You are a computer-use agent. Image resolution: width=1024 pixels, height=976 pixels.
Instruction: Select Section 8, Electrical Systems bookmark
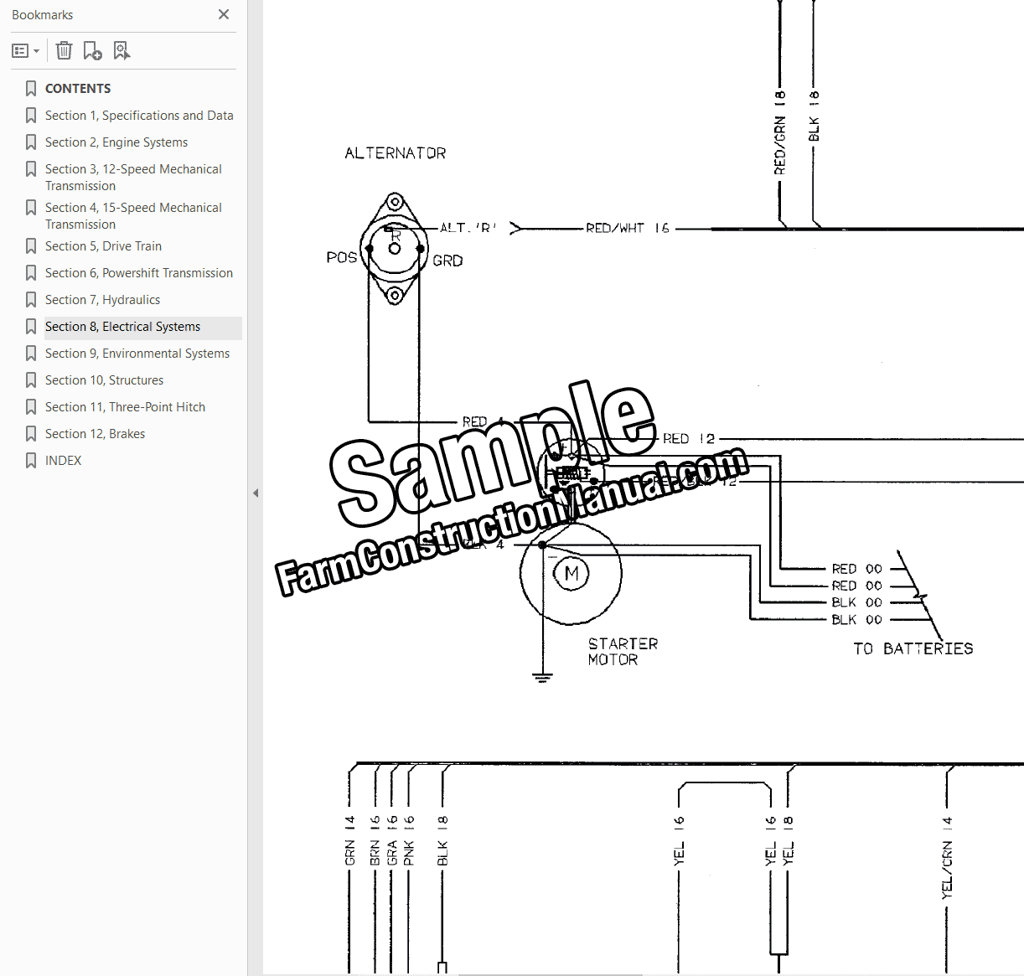(x=122, y=327)
